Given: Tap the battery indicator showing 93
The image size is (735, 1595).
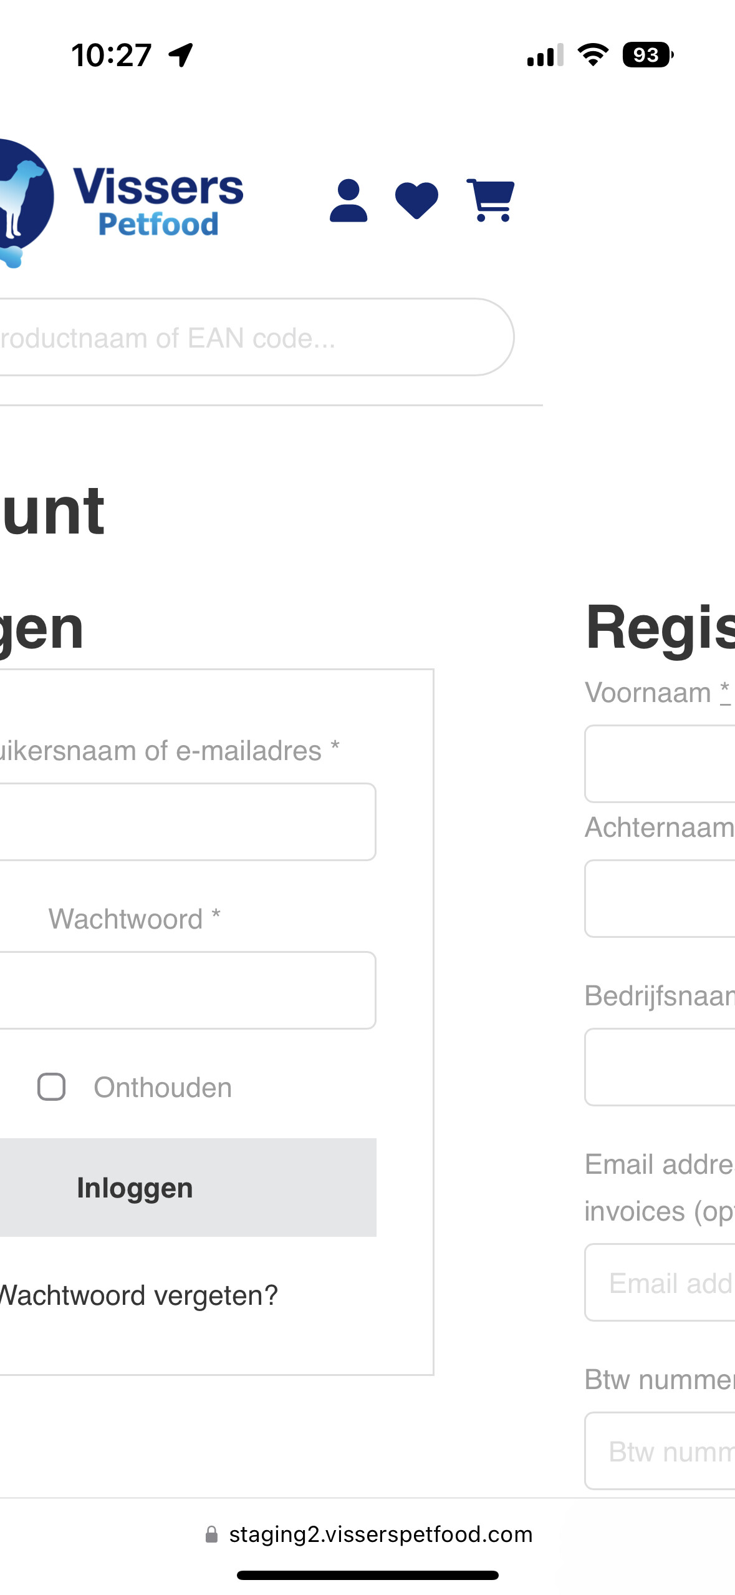Looking at the screenshot, I should 647,55.
